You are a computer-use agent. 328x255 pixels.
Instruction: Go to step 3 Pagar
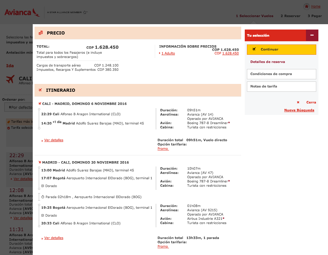tap(314, 16)
